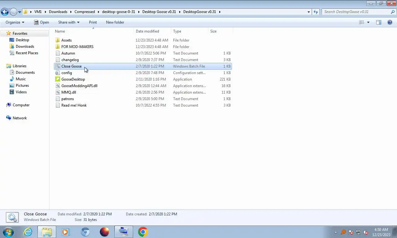Show the preview pane
Screen dimensions: 397x238
pyautogui.click(x=379, y=22)
